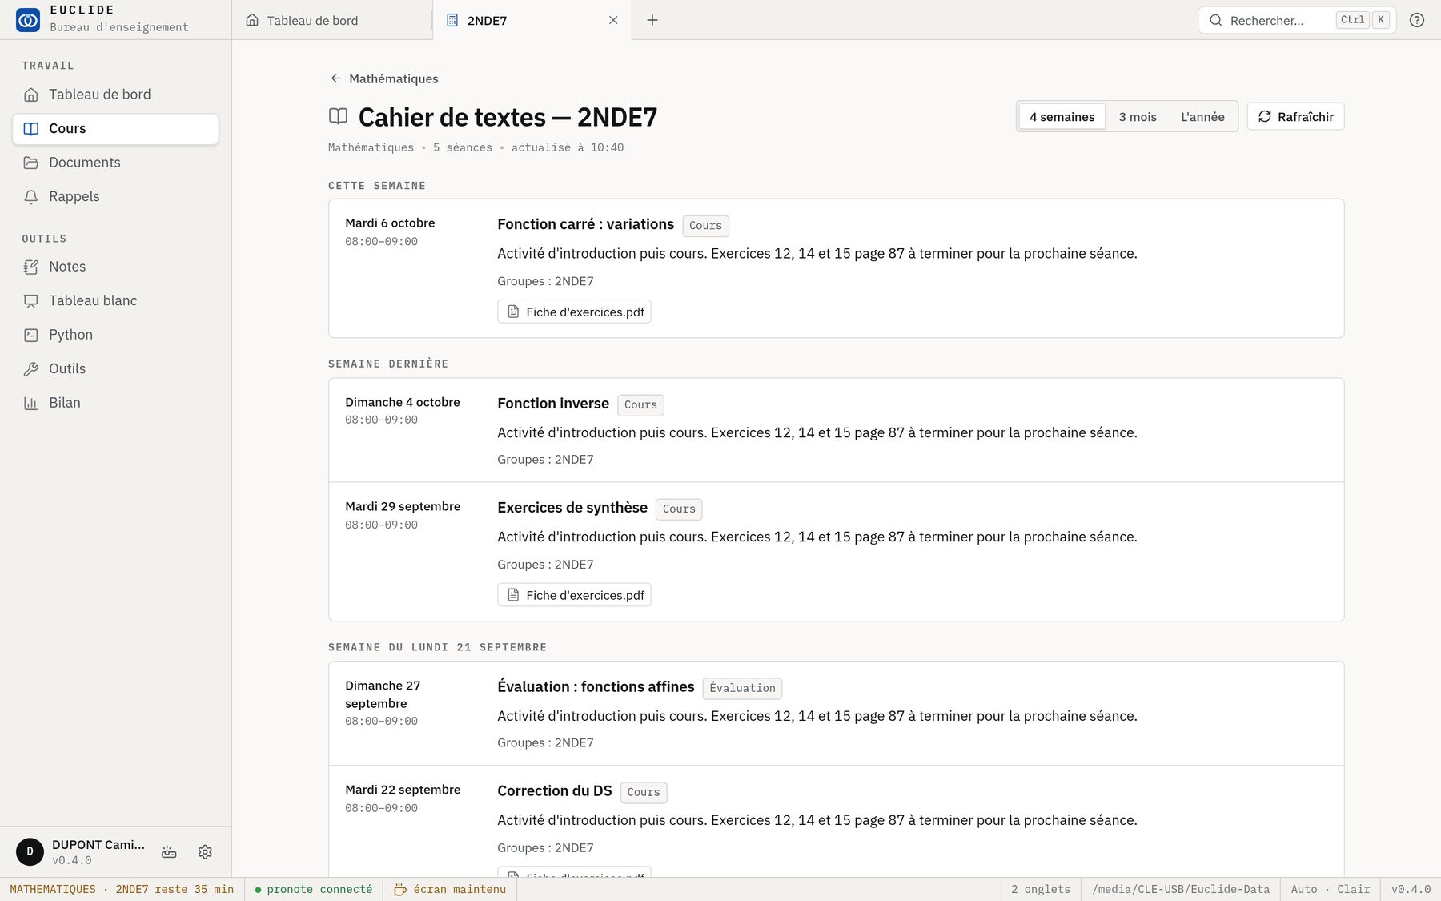The image size is (1441, 901).
Task: Open Tableau blanc tool
Action: pos(115,301)
